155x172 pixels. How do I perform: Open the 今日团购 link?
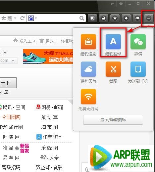click(x=11, y=117)
